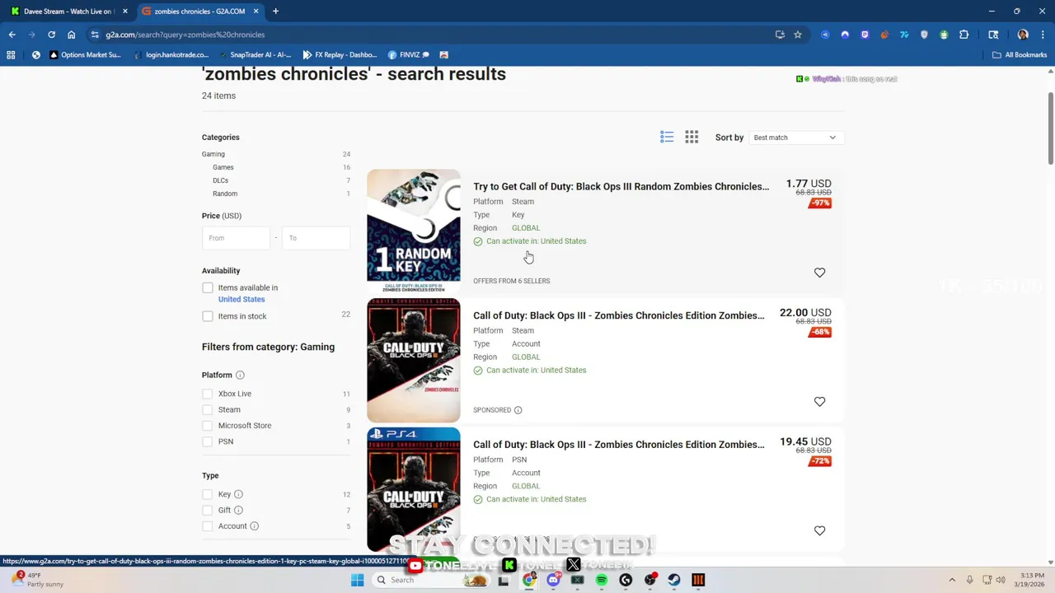Show info about Account type

click(x=254, y=526)
